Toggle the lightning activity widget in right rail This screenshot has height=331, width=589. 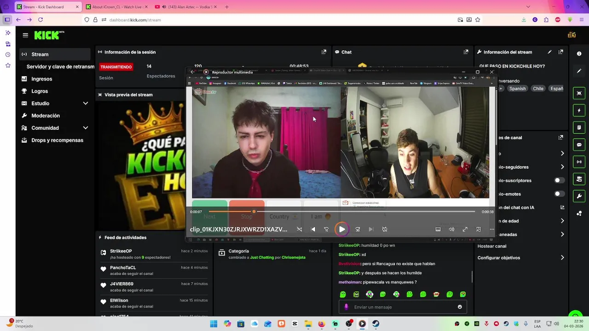(x=579, y=110)
